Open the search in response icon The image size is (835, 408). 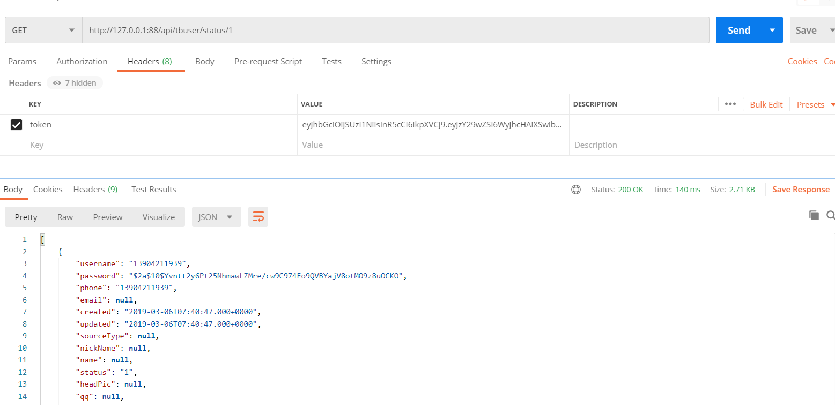click(830, 215)
